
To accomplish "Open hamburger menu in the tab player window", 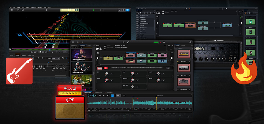I will (x=11, y=10).
